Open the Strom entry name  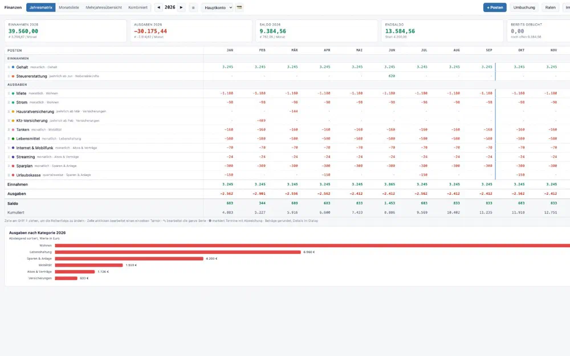pos(22,103)
